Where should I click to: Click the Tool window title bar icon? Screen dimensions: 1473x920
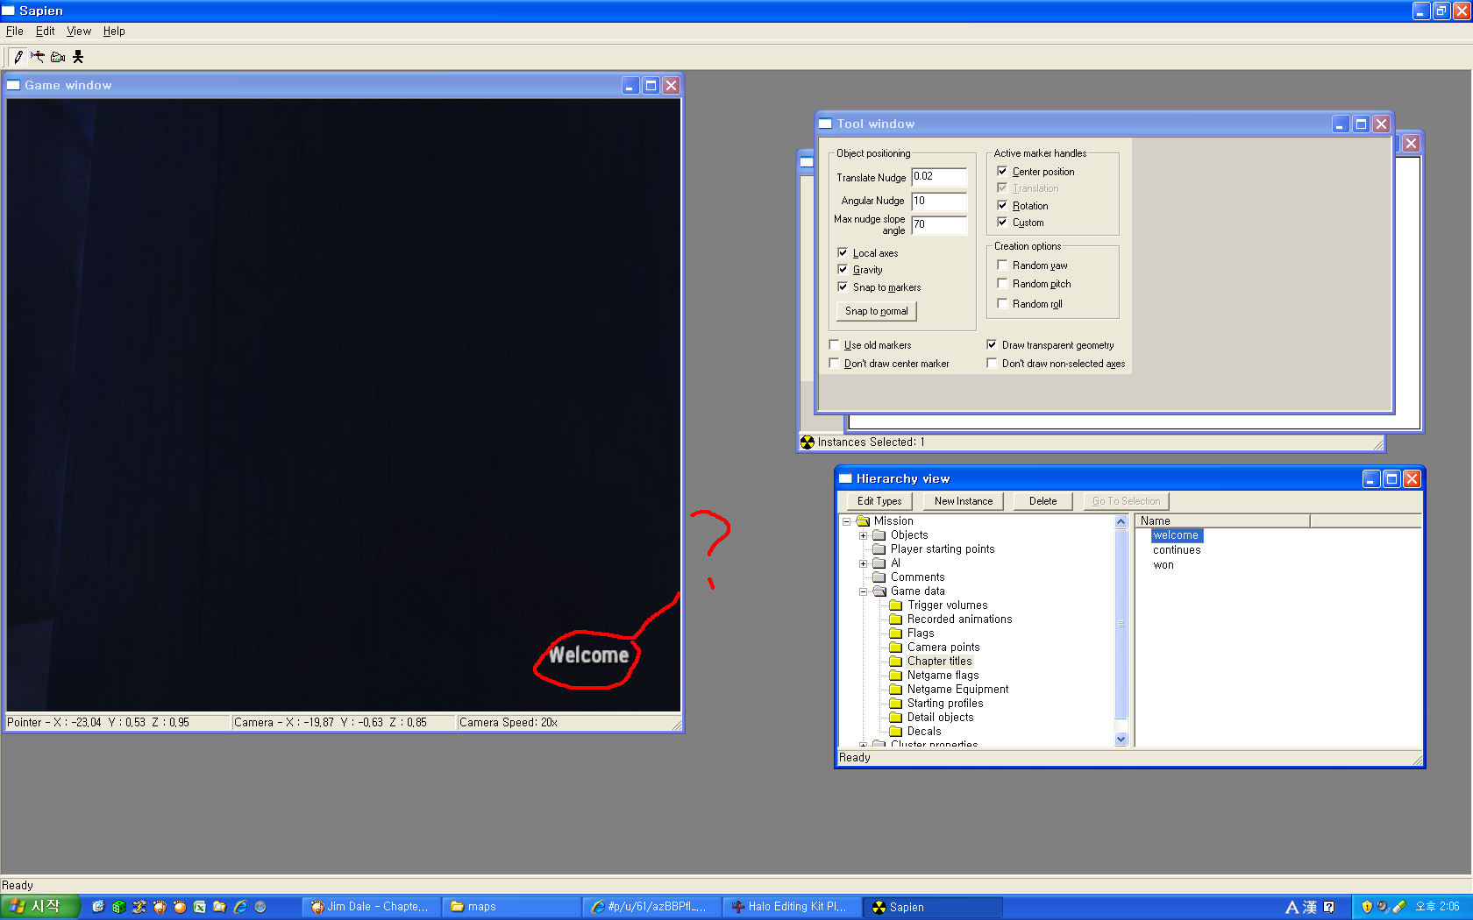click(x=826, y=124)
